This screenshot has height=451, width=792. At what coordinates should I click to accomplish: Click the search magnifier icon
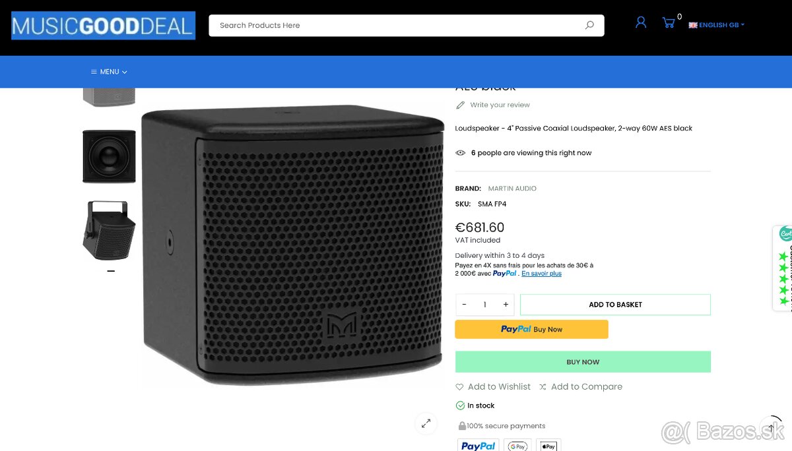click(588, 25)
